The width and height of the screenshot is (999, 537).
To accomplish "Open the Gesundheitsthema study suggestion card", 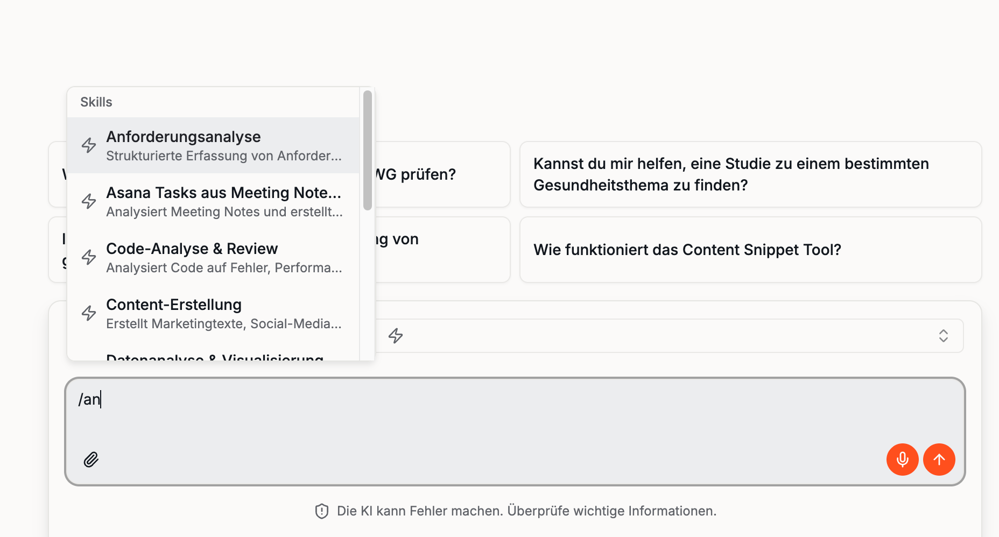I will pyautogui.click(x=750, y=174).
